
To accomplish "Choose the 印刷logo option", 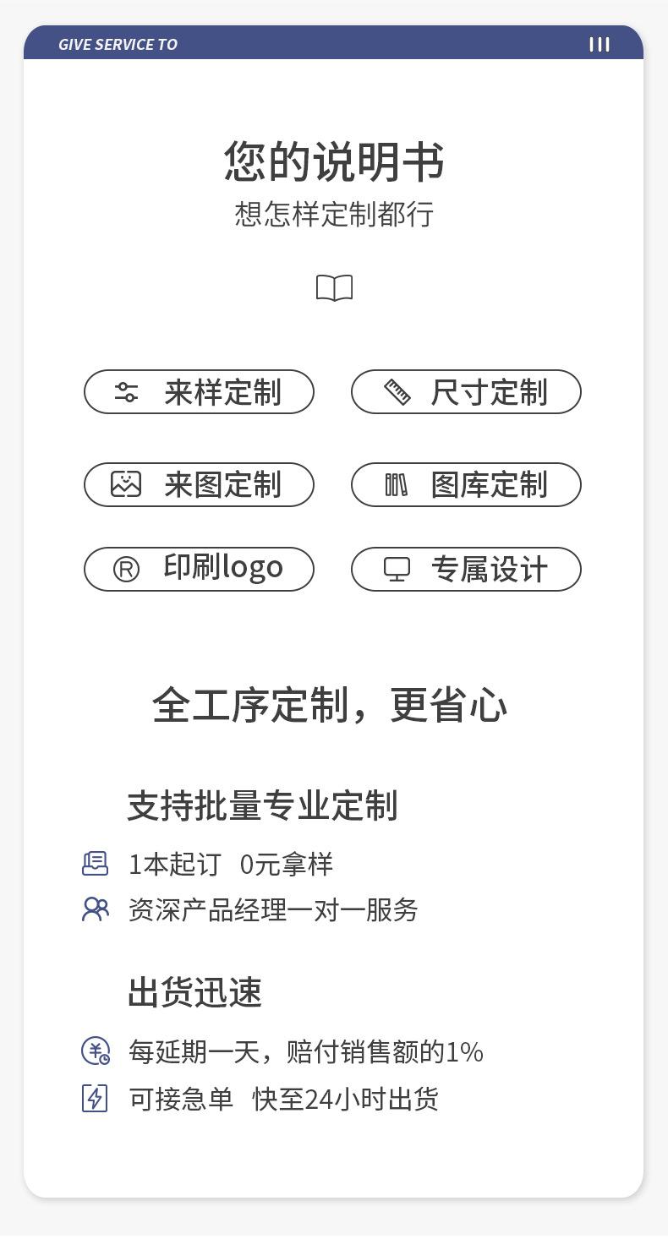I will point(199,569).
